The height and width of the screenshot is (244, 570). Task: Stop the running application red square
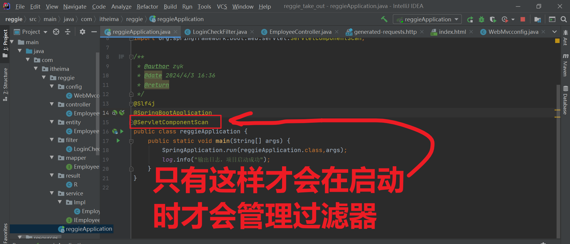[x=523, y=19]
